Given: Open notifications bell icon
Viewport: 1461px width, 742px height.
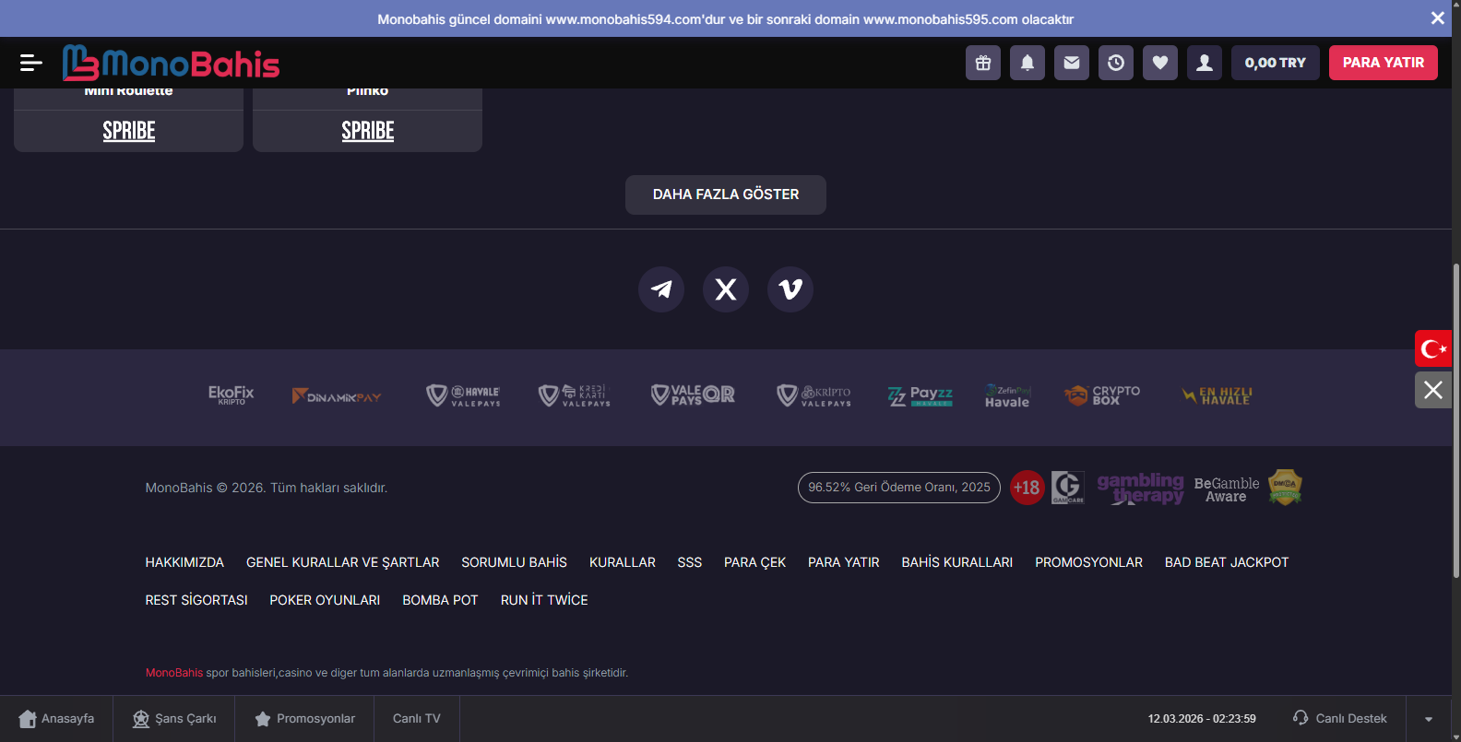Looking at the screenshot, I should pyautogui.click(x=1027, y=63).
